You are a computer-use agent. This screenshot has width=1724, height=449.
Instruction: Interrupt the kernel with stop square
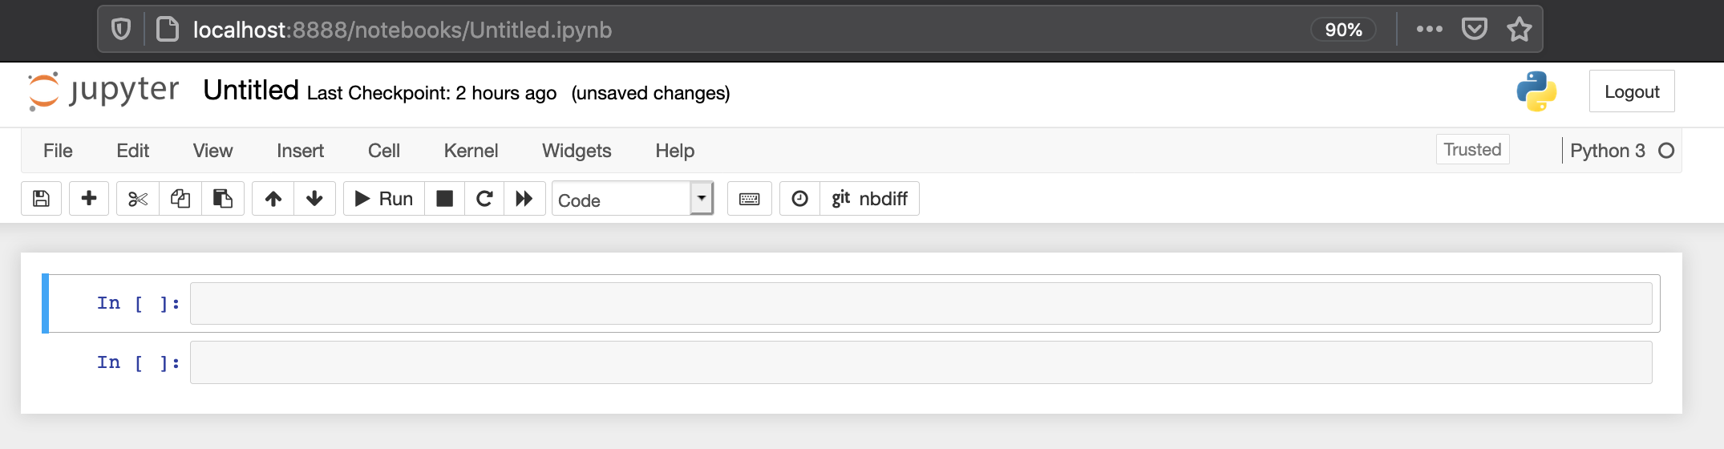pyautogui.click(x=445, y=199)
